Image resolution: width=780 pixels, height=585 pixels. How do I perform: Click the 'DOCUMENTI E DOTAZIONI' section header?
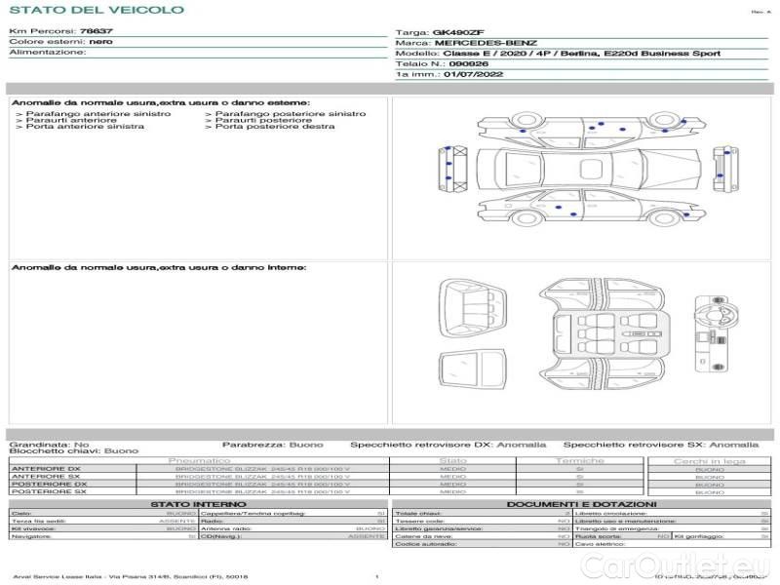click(x=580, y=504)
